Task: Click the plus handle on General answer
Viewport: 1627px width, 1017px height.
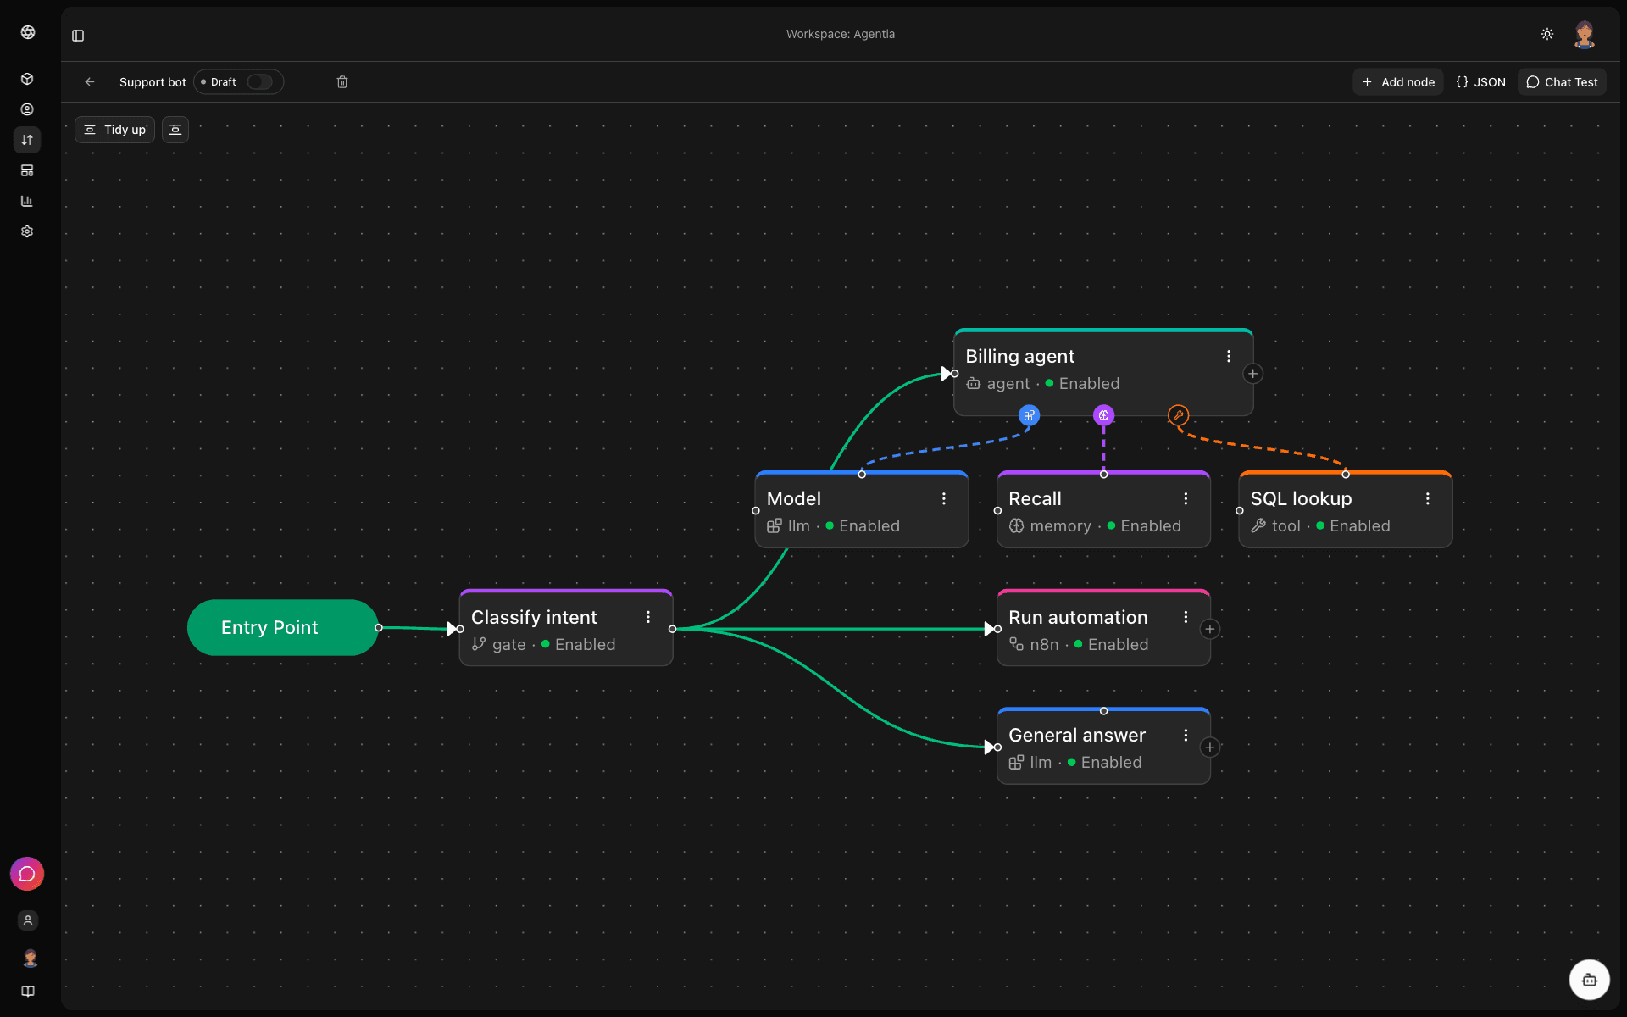Action: click(x=1210, y=747)
